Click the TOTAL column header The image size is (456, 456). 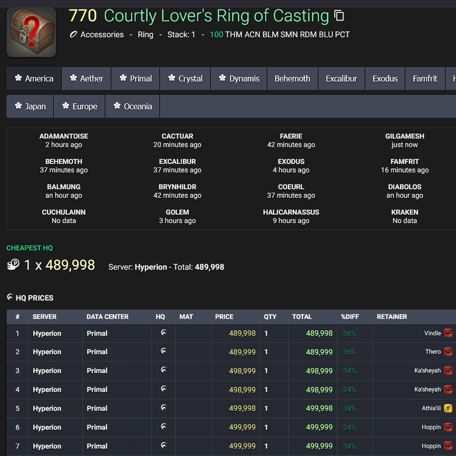tap(302, 317)
